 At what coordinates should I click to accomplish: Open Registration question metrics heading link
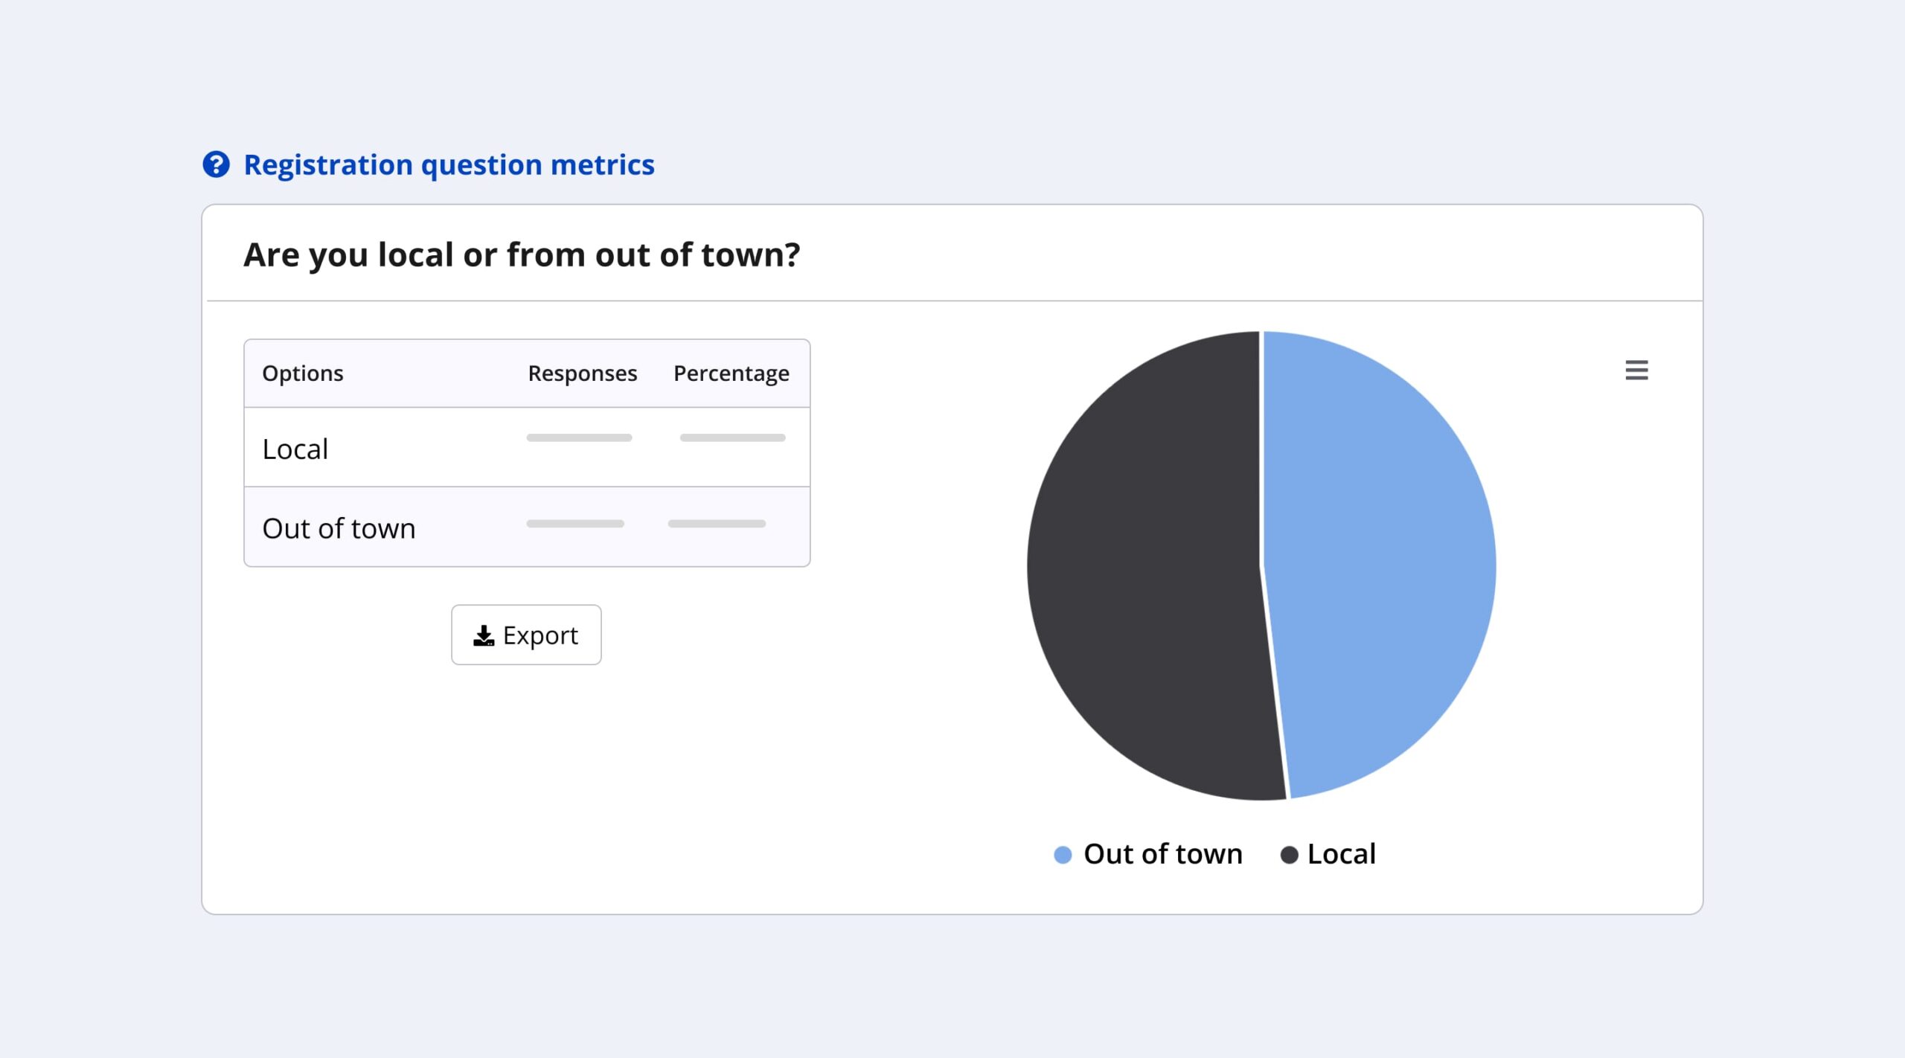pyautogui.click(x=449, y=164)
